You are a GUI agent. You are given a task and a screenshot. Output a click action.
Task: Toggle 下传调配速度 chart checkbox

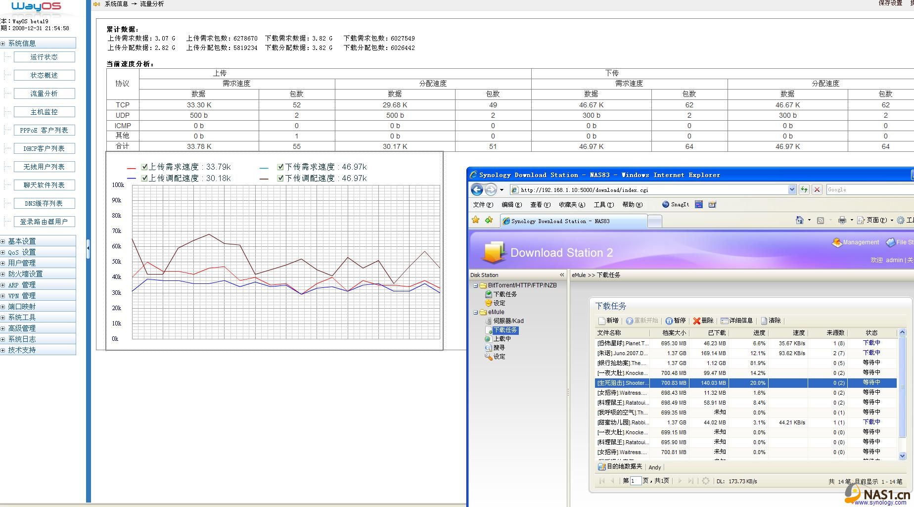pyautogui.click(x=280, y=179)
